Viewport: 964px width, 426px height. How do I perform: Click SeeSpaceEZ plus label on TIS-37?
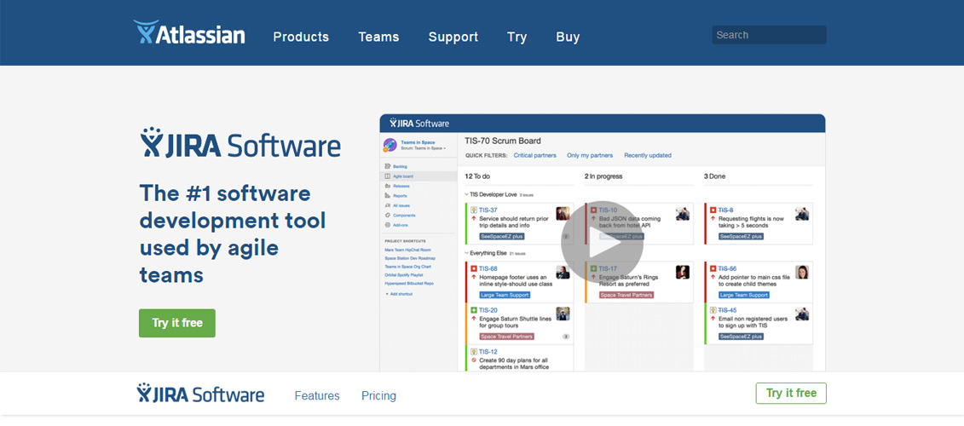pyautogui.click(x=502, y=236)
